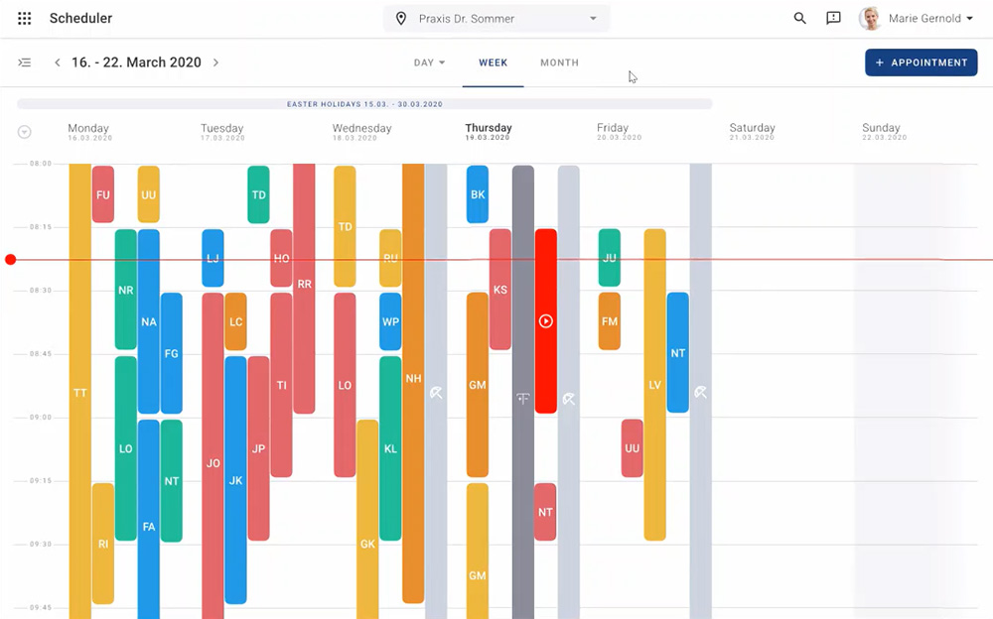
Task: Click the Friday vacation umbrella icon
Action: 700,393
